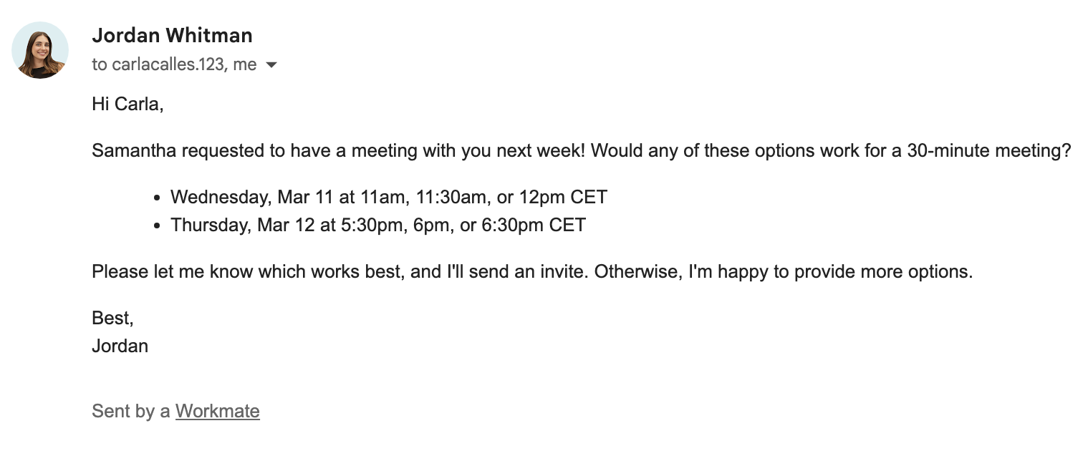Click the sender name Jordan Whitman
Viewport: 1083px width, 451px height.
click(172, 35)
